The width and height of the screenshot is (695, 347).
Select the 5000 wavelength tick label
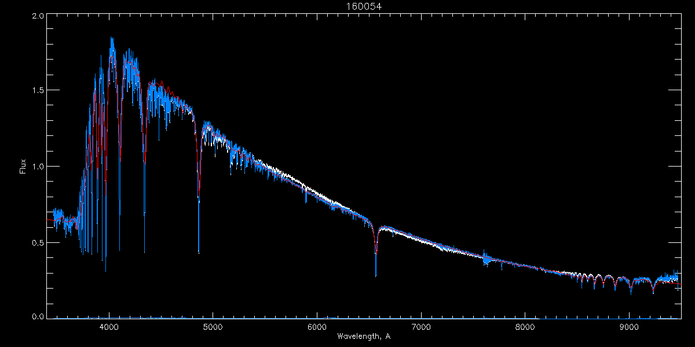pyautogui.click(x=213, y=326)
